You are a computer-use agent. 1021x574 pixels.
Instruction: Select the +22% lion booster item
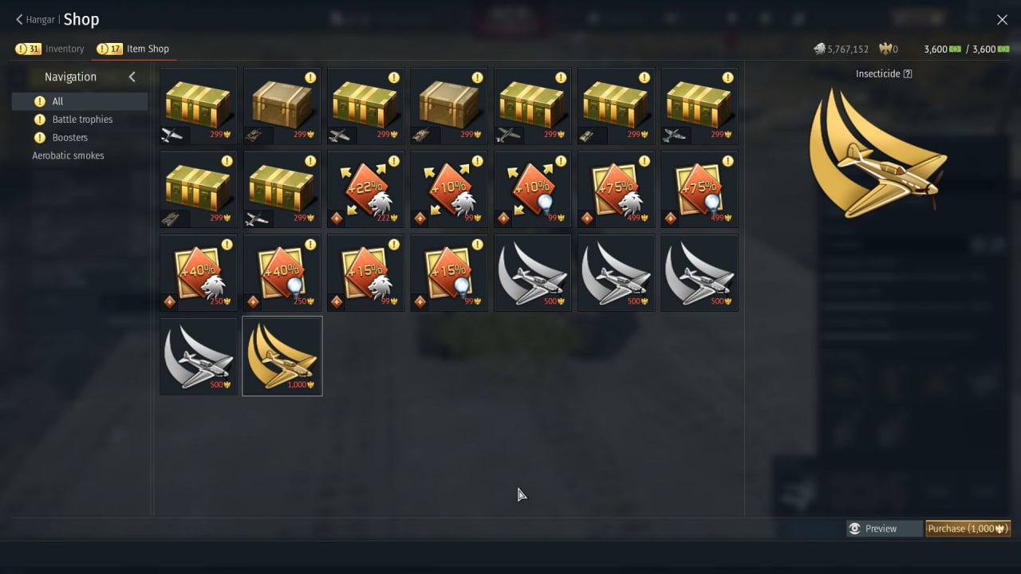365,190
